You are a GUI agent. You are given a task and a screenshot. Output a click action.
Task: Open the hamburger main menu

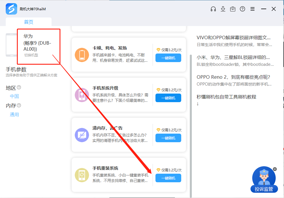(x=253, y=9)
